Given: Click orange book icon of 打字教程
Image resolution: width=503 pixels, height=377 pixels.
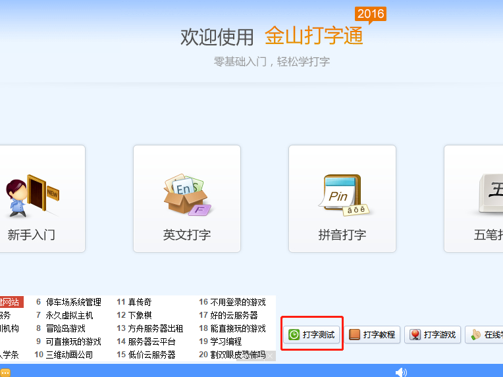Looking at the screenshot, I should [x=354, y=335].
